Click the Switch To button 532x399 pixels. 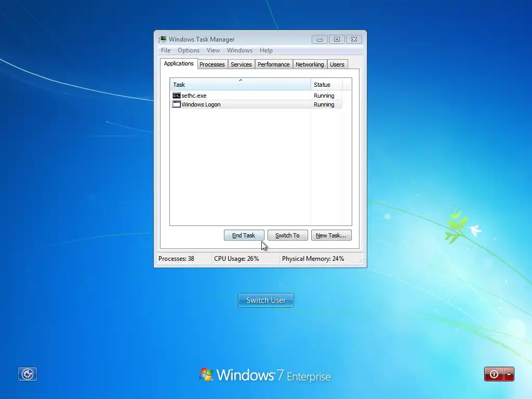tap(288, 235)
